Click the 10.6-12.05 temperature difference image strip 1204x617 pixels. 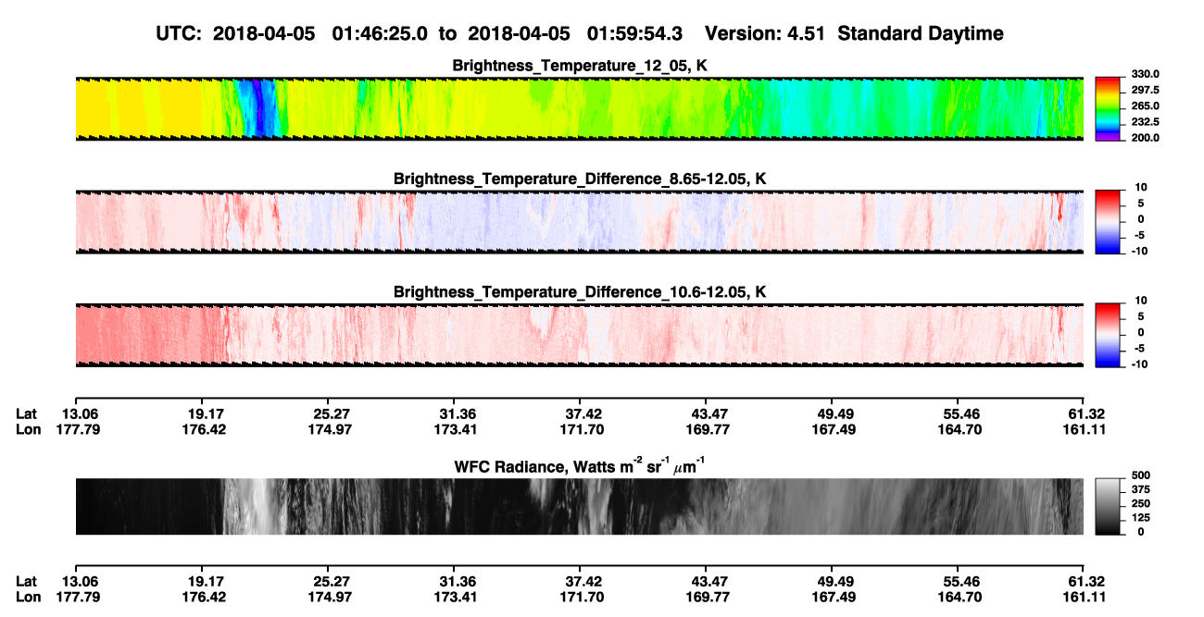coord(579,335)
